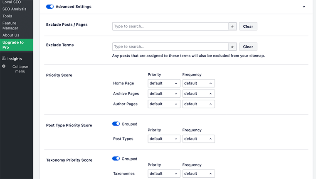Toggle the Advanced Settings switch
316x179 pixels.
(x=50, y=7)
